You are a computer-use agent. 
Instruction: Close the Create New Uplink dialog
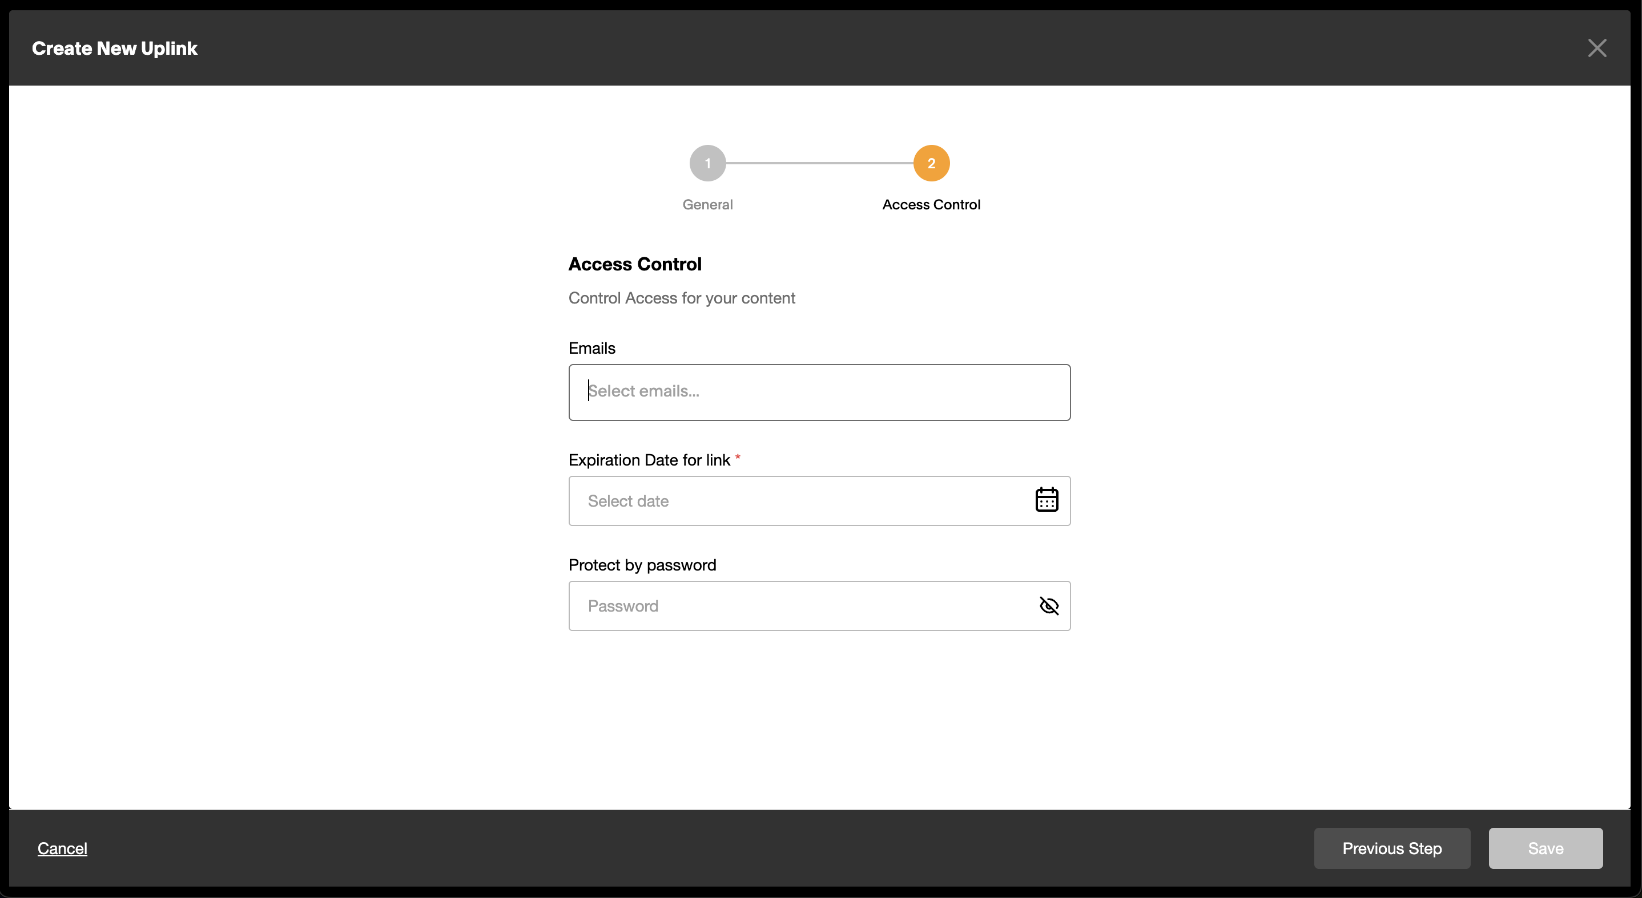1597,48
